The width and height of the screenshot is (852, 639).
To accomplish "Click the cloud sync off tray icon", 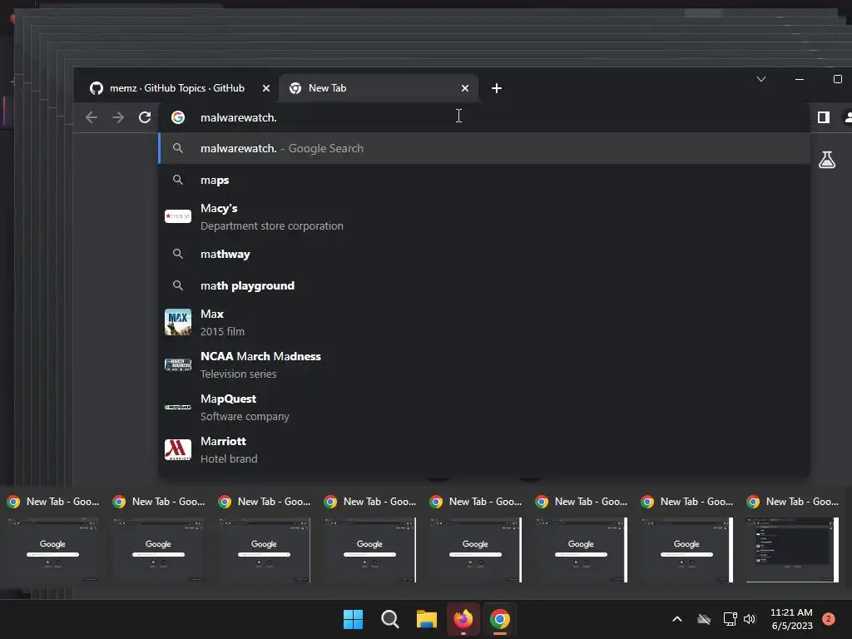I will 704,619.
